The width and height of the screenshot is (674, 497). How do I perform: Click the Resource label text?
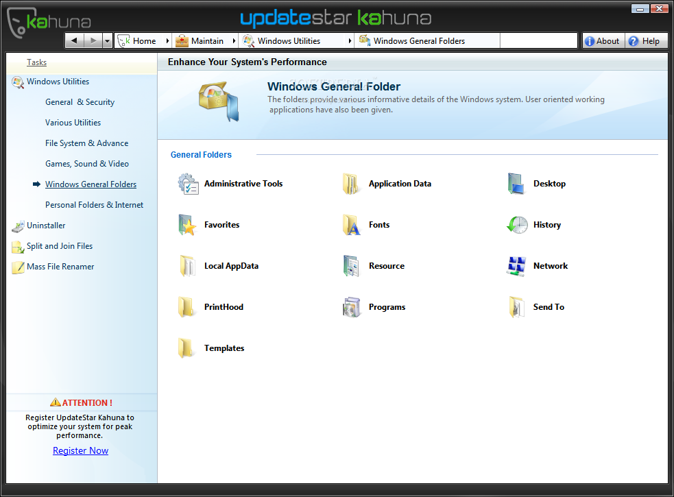point(387,266)
